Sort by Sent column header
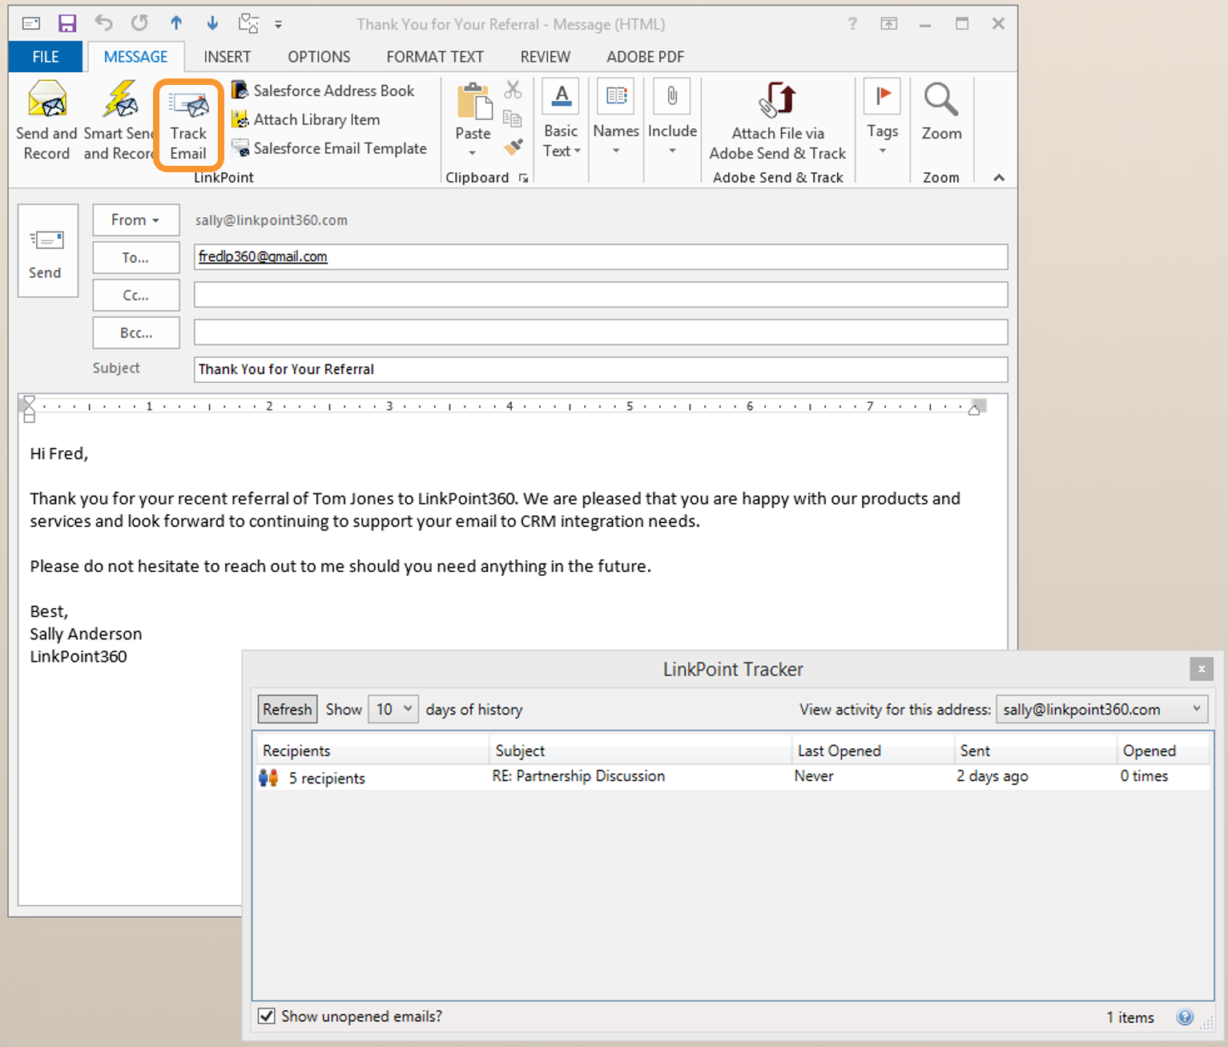 coord(1036,751)
